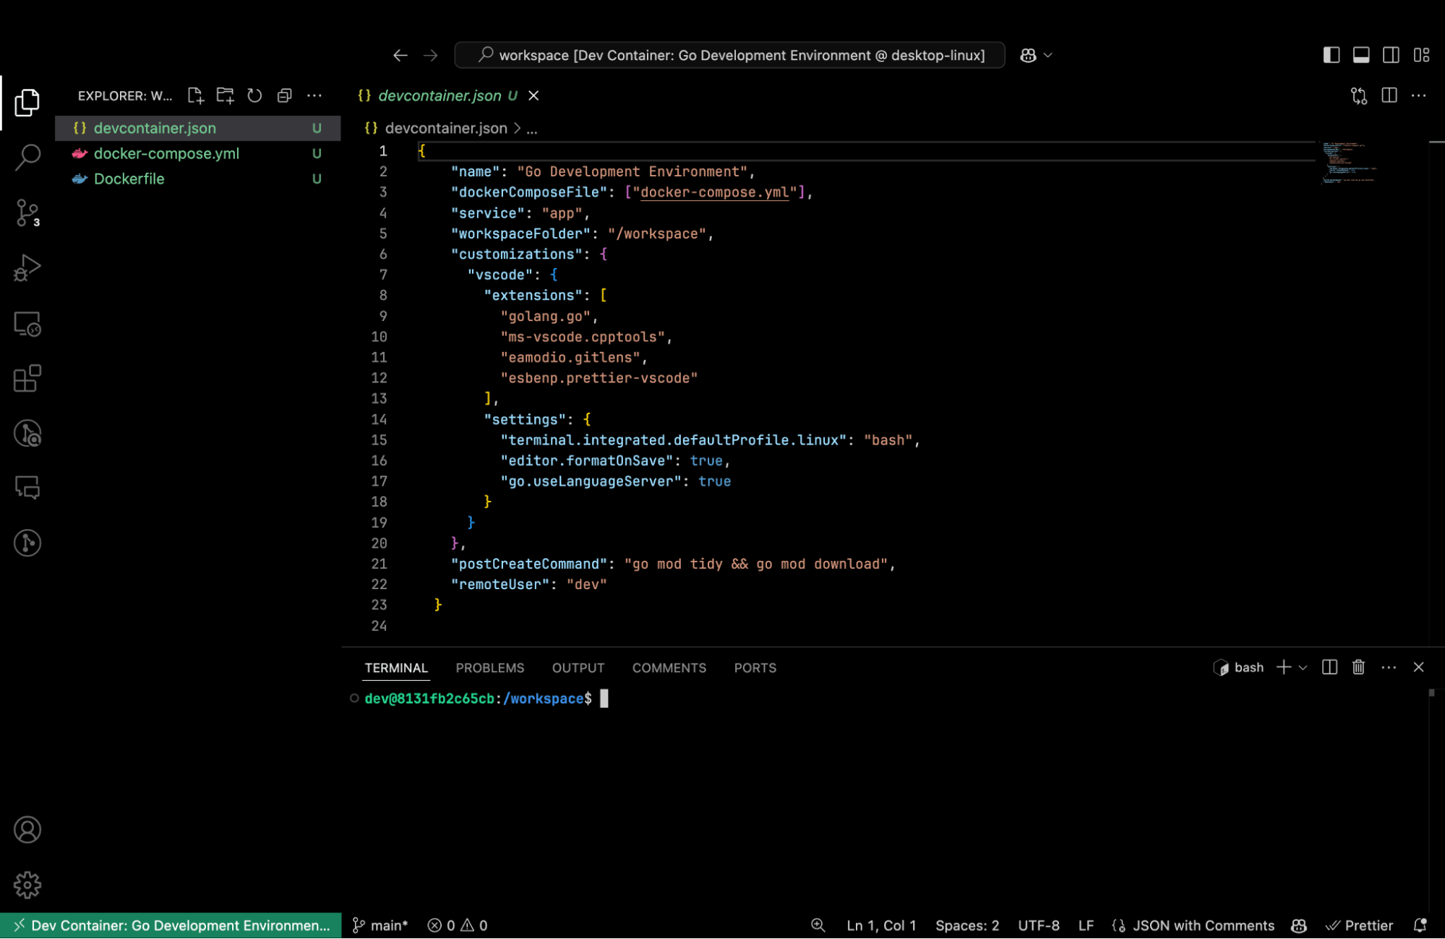Go forward in navigation history
1445x939 pixels.
pyautogui.click(x=431, y=56)
